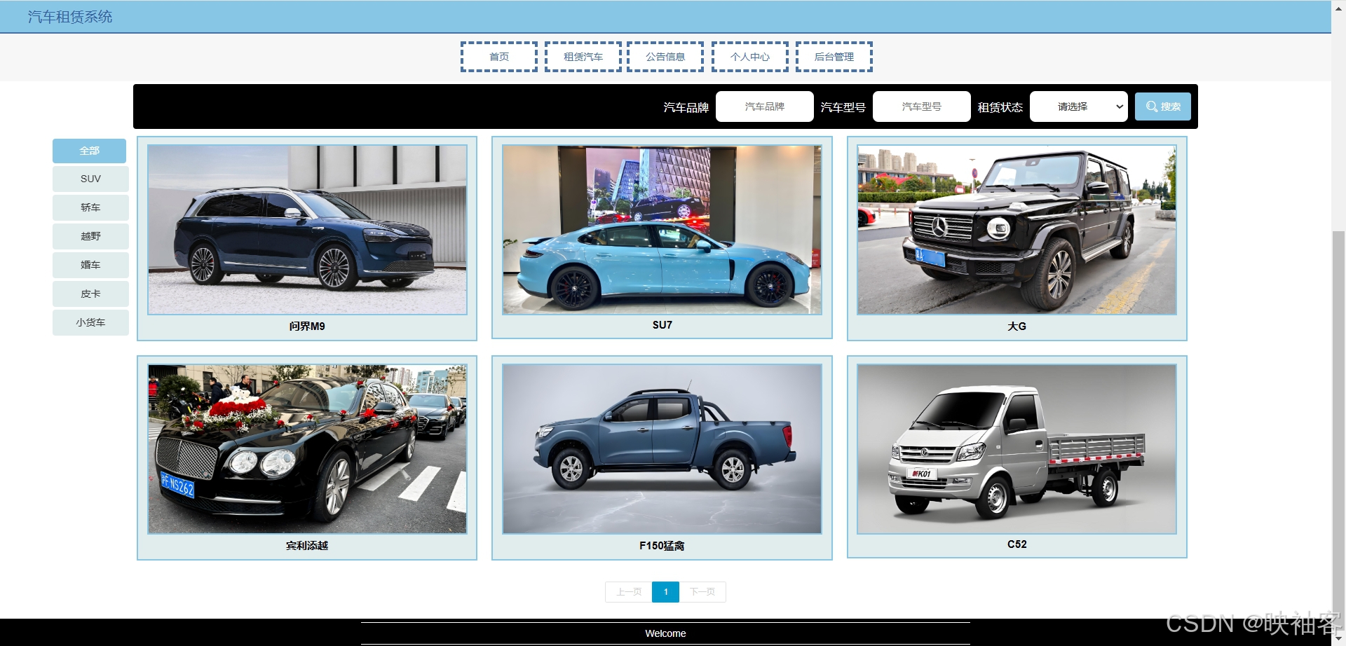Click the SU7 title text

pos(662,325)
